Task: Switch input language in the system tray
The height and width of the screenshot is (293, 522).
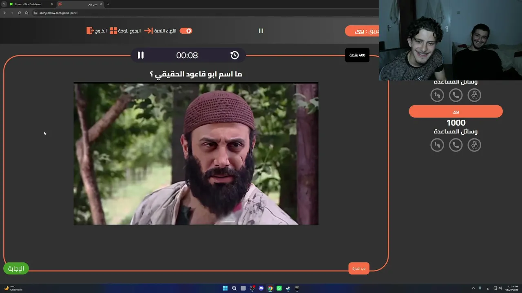Action: (488, 288)
